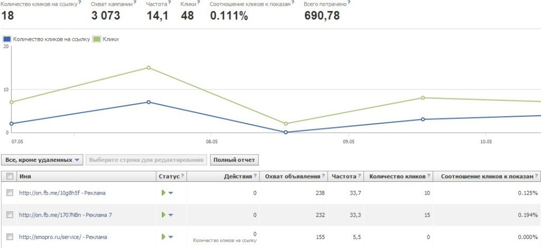The height and width of the screenshot is (248, 541).
Task: Click green legend swatch for Клики
Action: [97, 39]
